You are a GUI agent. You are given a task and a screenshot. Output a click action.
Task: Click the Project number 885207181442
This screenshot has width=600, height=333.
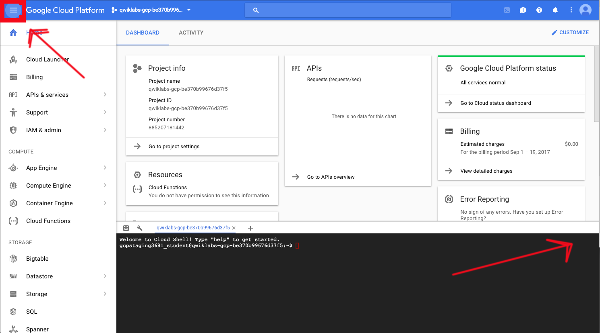[166, 128]
